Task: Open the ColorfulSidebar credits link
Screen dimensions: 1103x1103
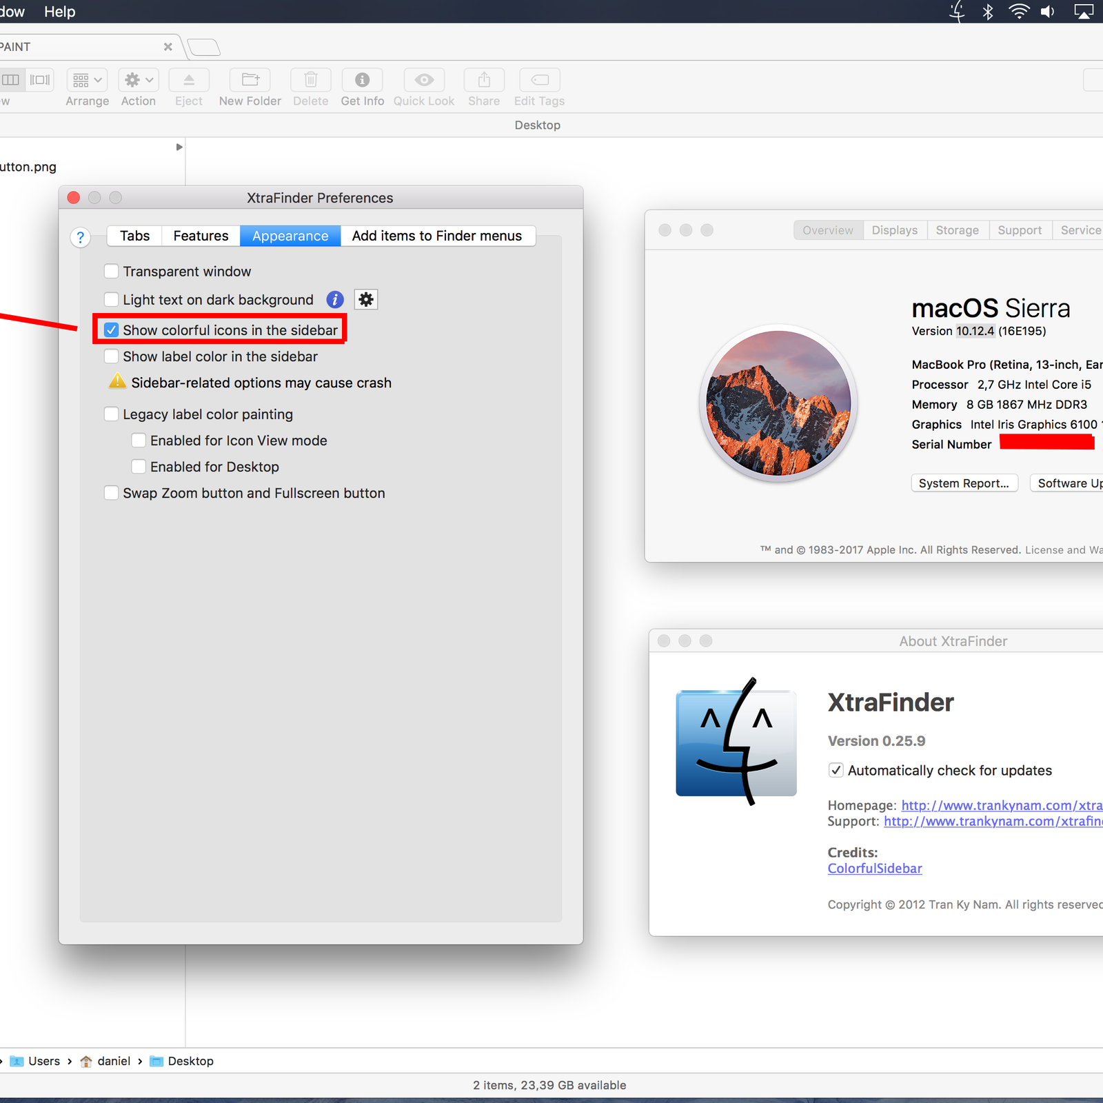Action: coord(875,869)
